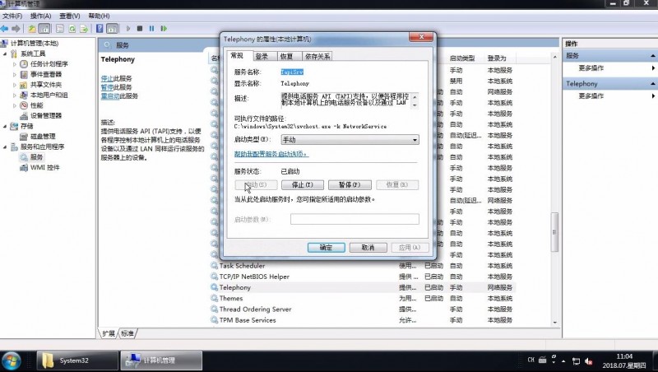Click the Stop service square toolbar icon
This screenshot has height=372, width=658.
[x=140, y=29]
